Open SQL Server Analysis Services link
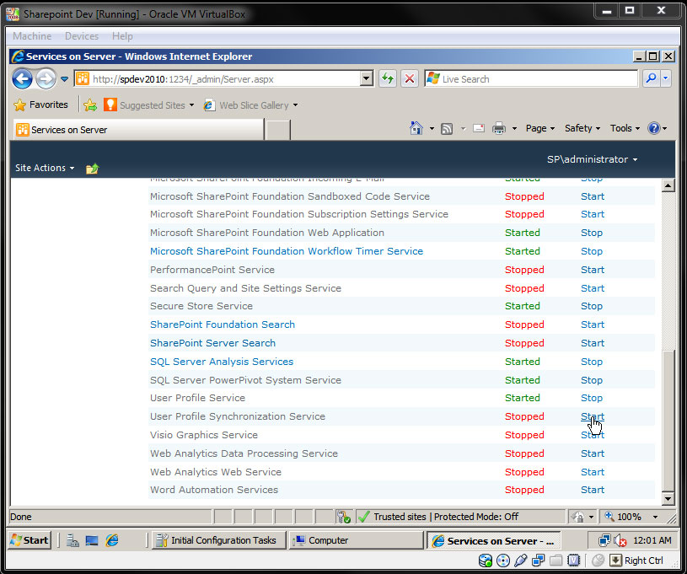 coord(222,362)
